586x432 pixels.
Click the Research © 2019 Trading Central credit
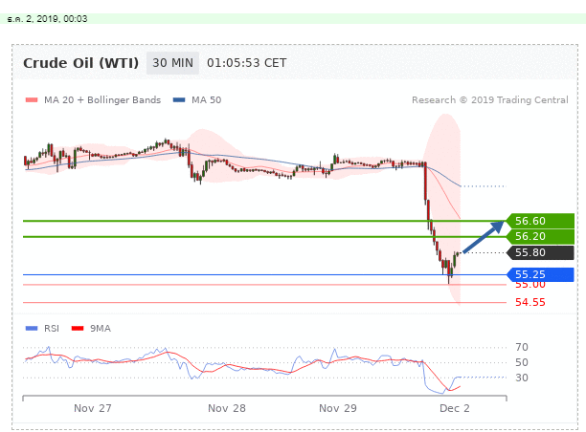490,100
